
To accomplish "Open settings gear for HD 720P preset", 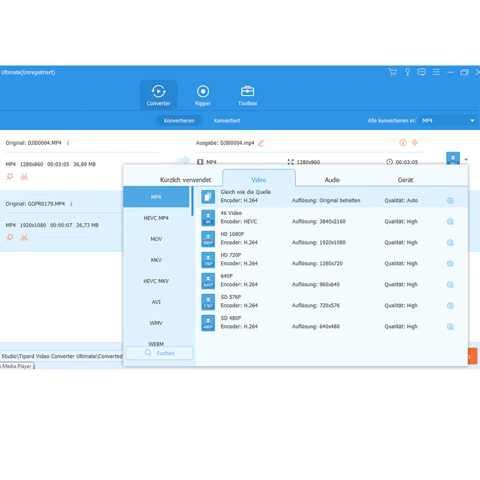I will [450, 264].
